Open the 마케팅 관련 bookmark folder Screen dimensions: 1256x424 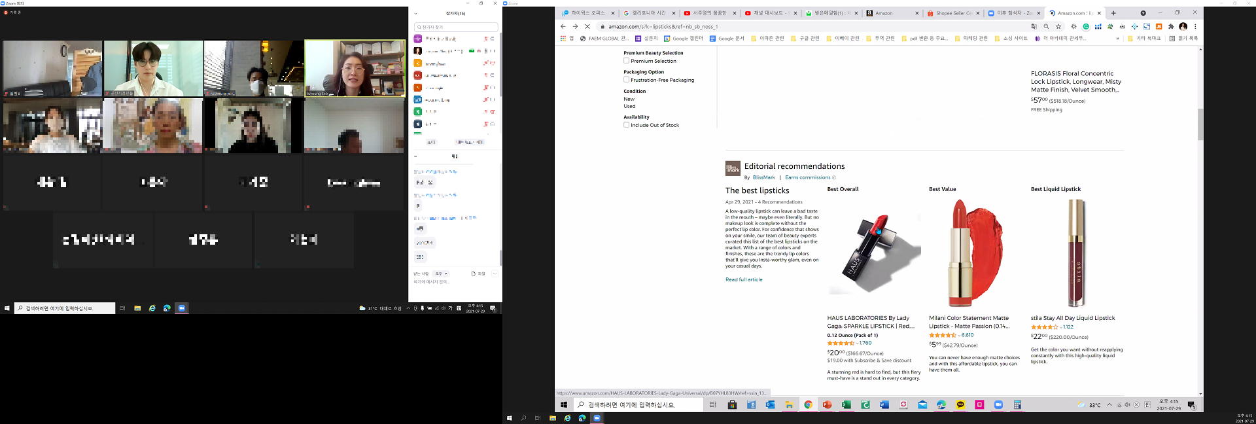(x=971, y=38)
